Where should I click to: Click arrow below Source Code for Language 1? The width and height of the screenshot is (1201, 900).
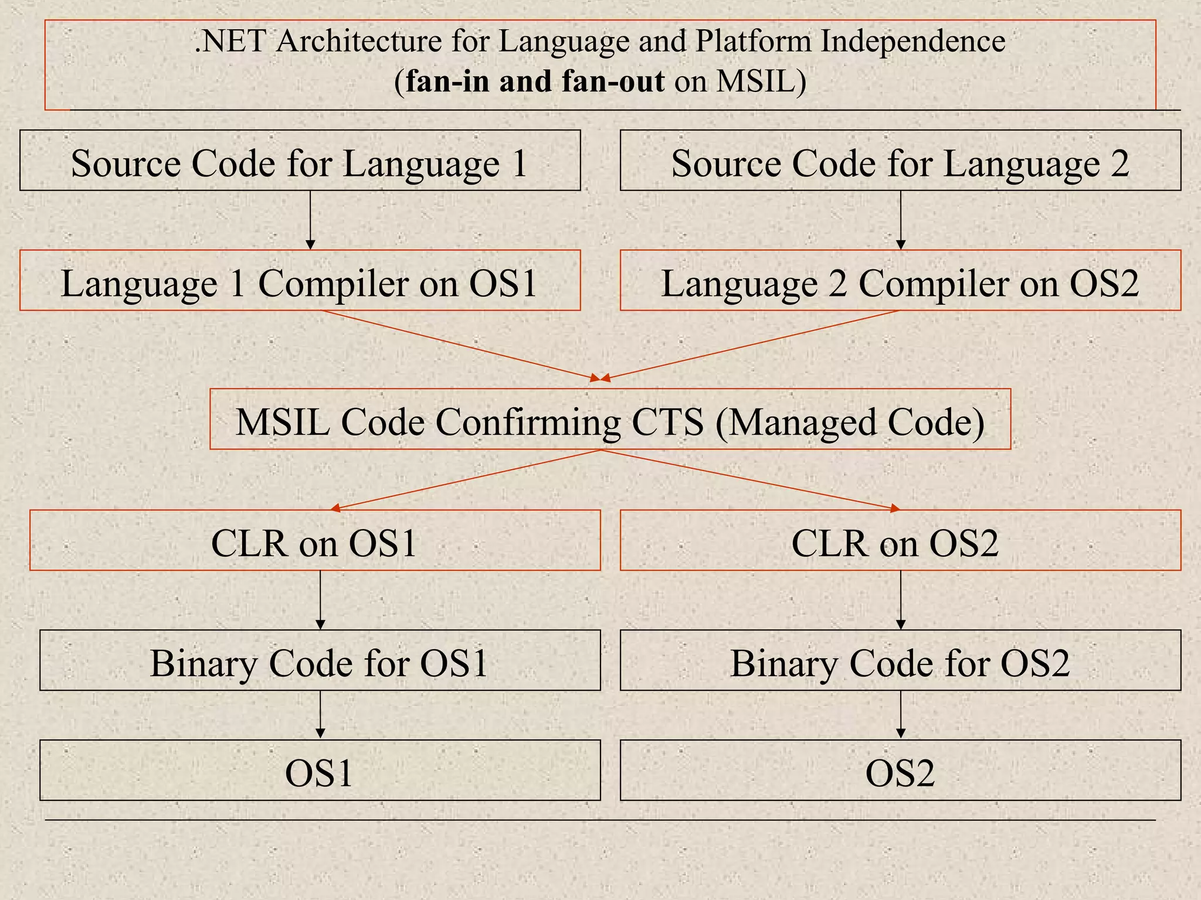click(311, 220)
